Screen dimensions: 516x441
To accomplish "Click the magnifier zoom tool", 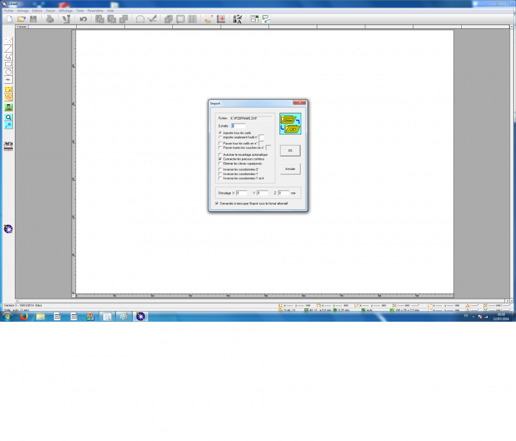I will (8, 118).
